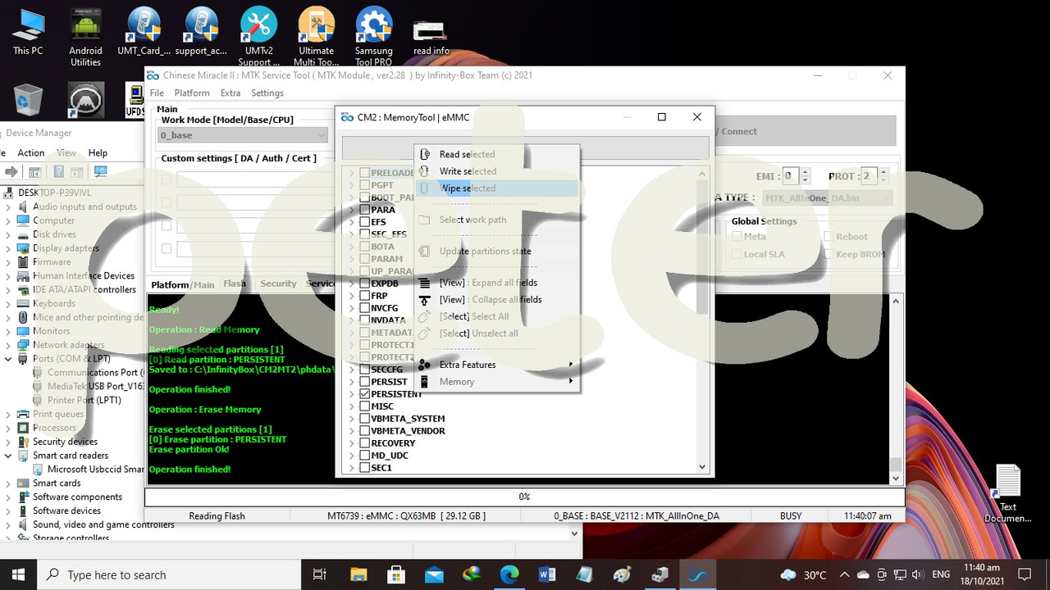
Task: Uncheck PERSISTENT partition checkbox
Action: pos(365,394)
